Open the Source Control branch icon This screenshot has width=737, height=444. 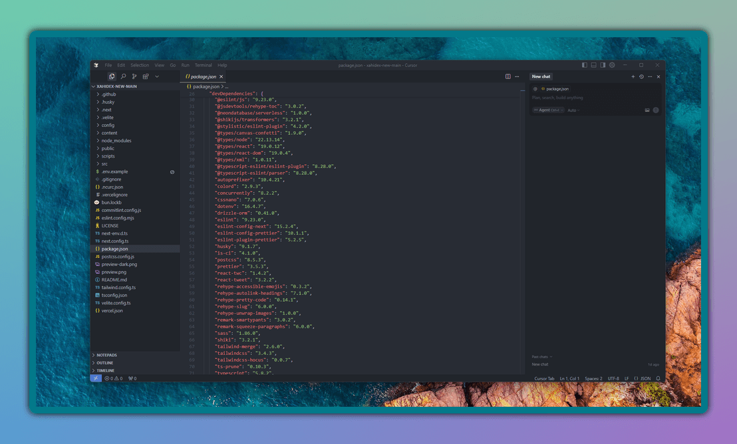coord(134,76)
